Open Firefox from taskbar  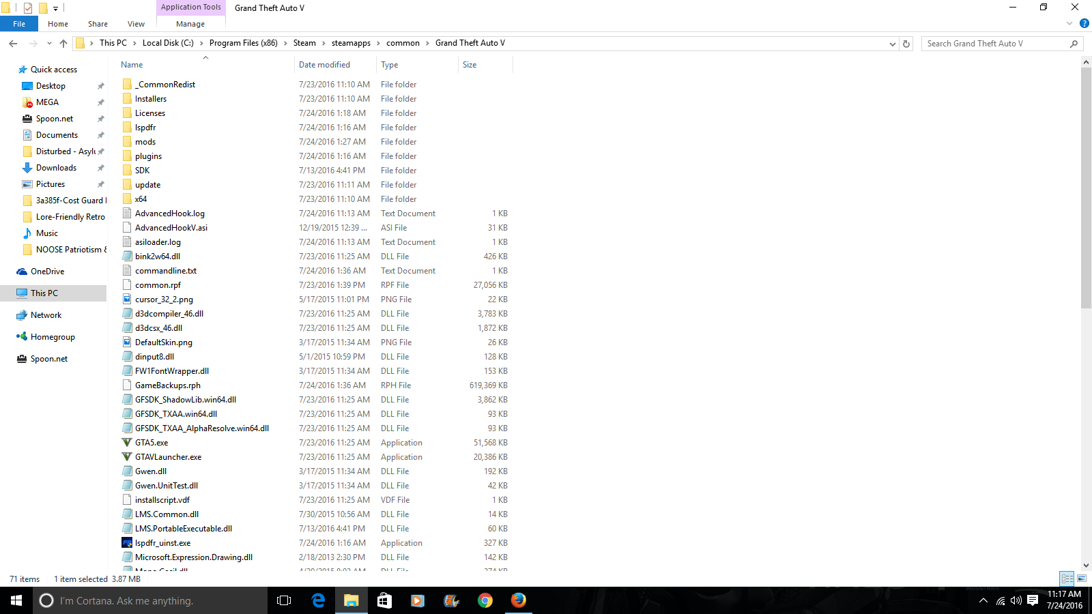point(519,600)
